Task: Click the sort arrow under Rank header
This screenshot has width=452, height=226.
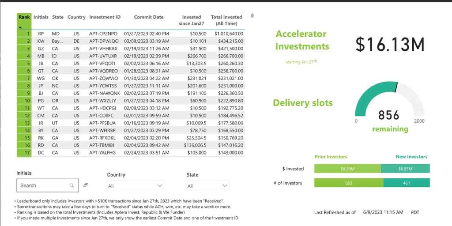Action: click(19, 26)
